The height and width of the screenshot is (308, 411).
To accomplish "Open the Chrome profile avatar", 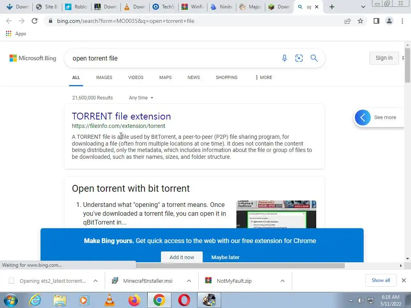I will click(x=389, y=21).
